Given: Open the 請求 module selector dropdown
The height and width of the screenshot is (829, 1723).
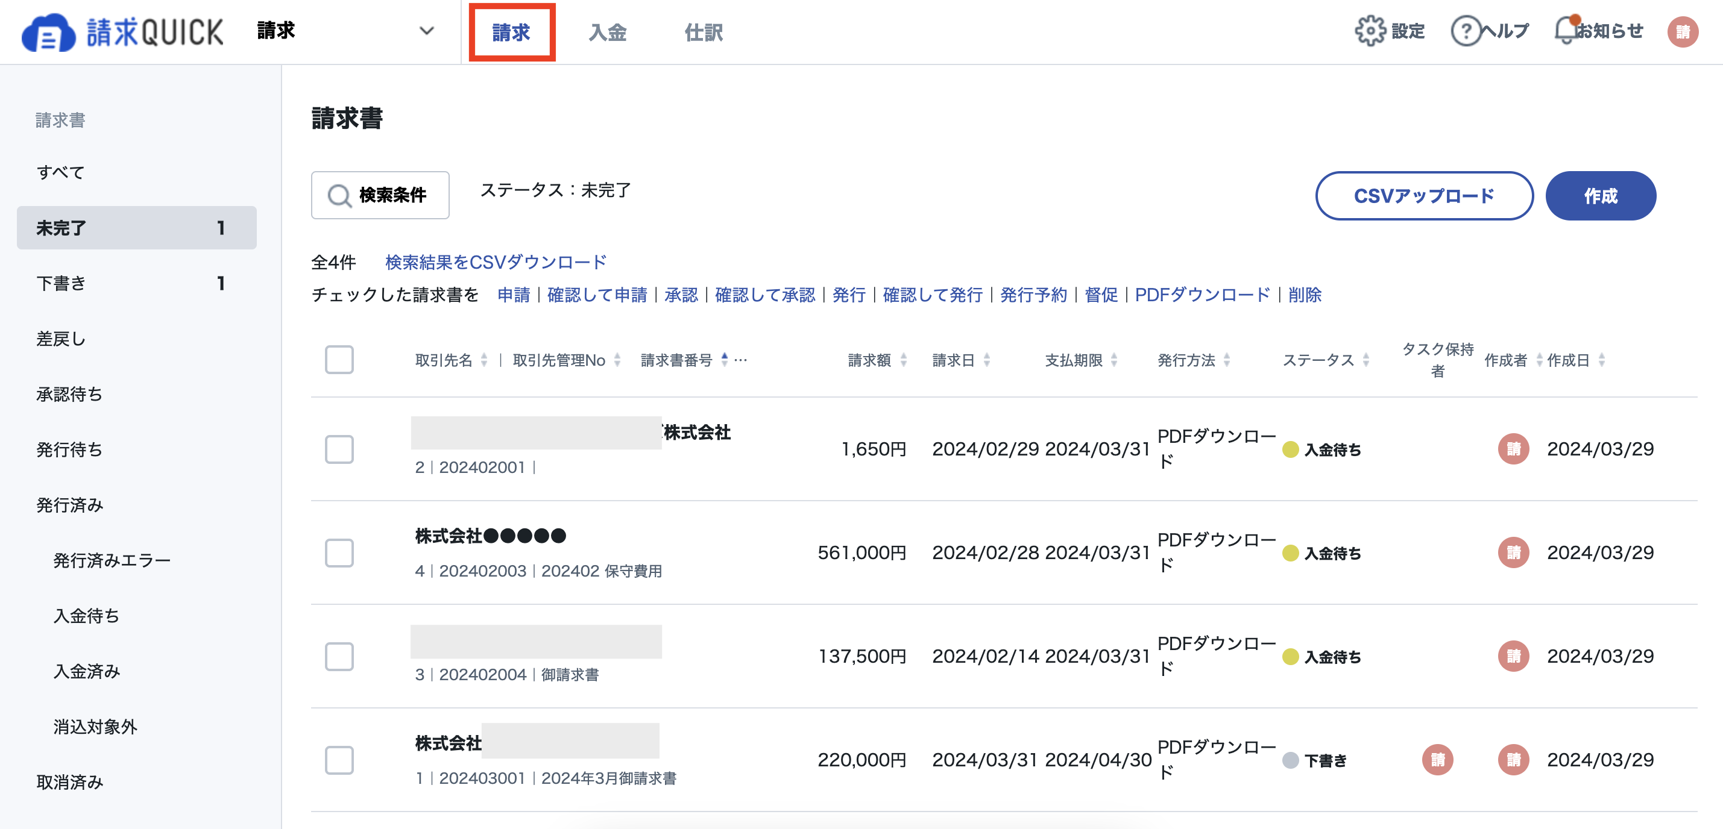Looking at the screenshot, I should click(x=426, y=30).
